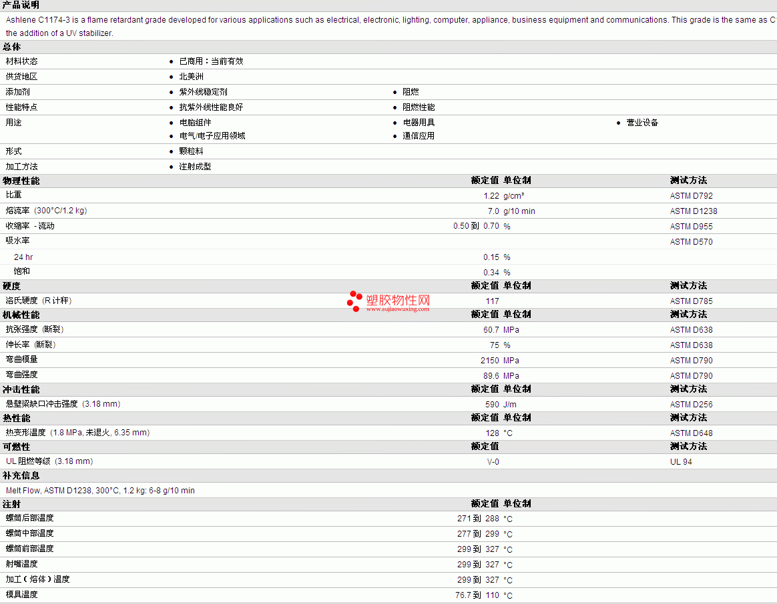The image size is (777, 604).
Task: Click ASTM D648 test method
Action: [692, 433]
